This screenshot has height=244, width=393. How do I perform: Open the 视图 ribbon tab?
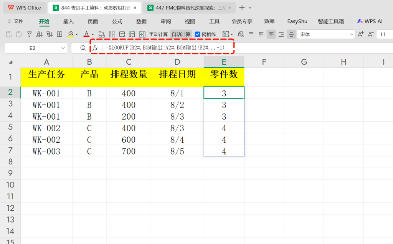click(190, 21)
